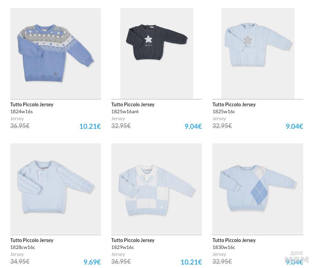Open the blue patterned sweater 1824w16s image
The image size is (314, 268).
55,53
